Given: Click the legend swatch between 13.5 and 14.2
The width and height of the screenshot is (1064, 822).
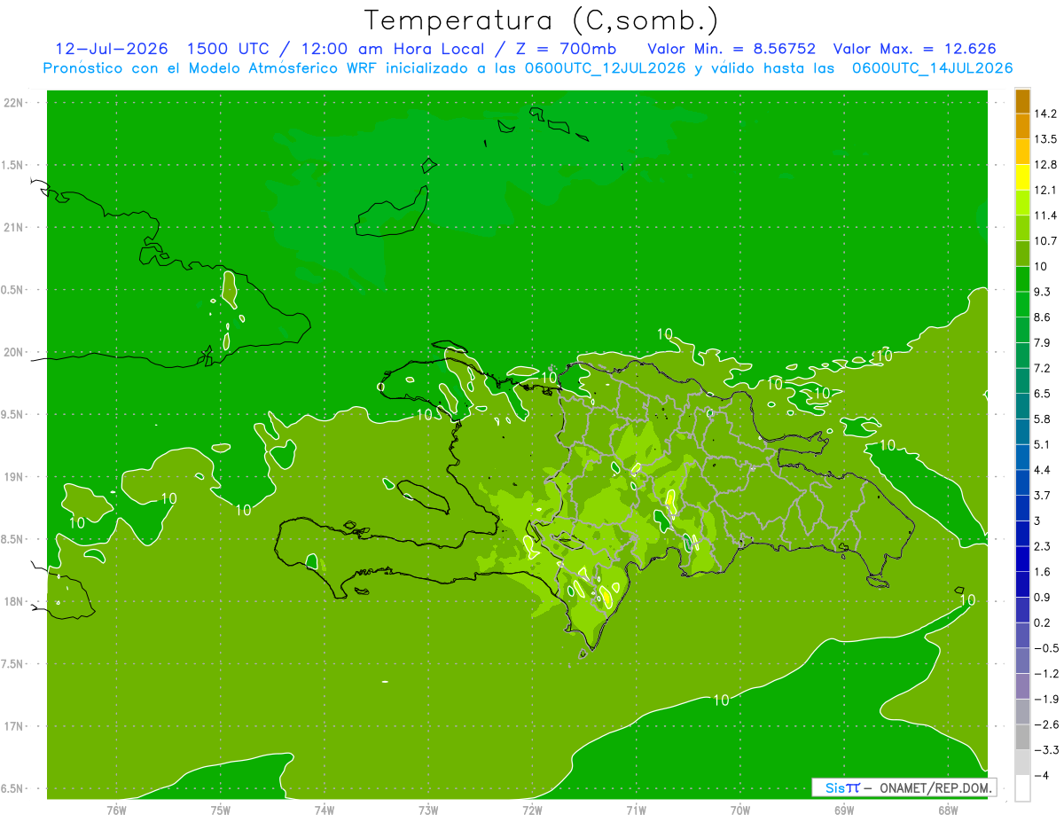Looking at the screenshot, I should click(x=1022, y=126).
